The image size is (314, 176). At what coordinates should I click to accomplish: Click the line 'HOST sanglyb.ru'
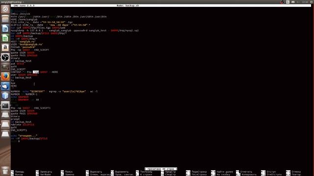point(23,42)
